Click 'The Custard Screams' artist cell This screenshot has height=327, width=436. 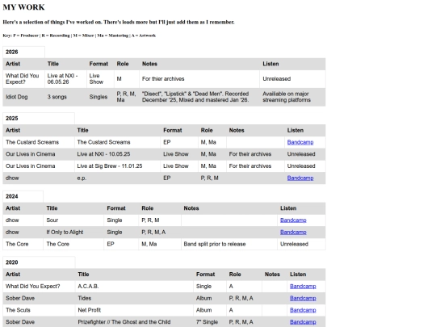coord(39,142)
